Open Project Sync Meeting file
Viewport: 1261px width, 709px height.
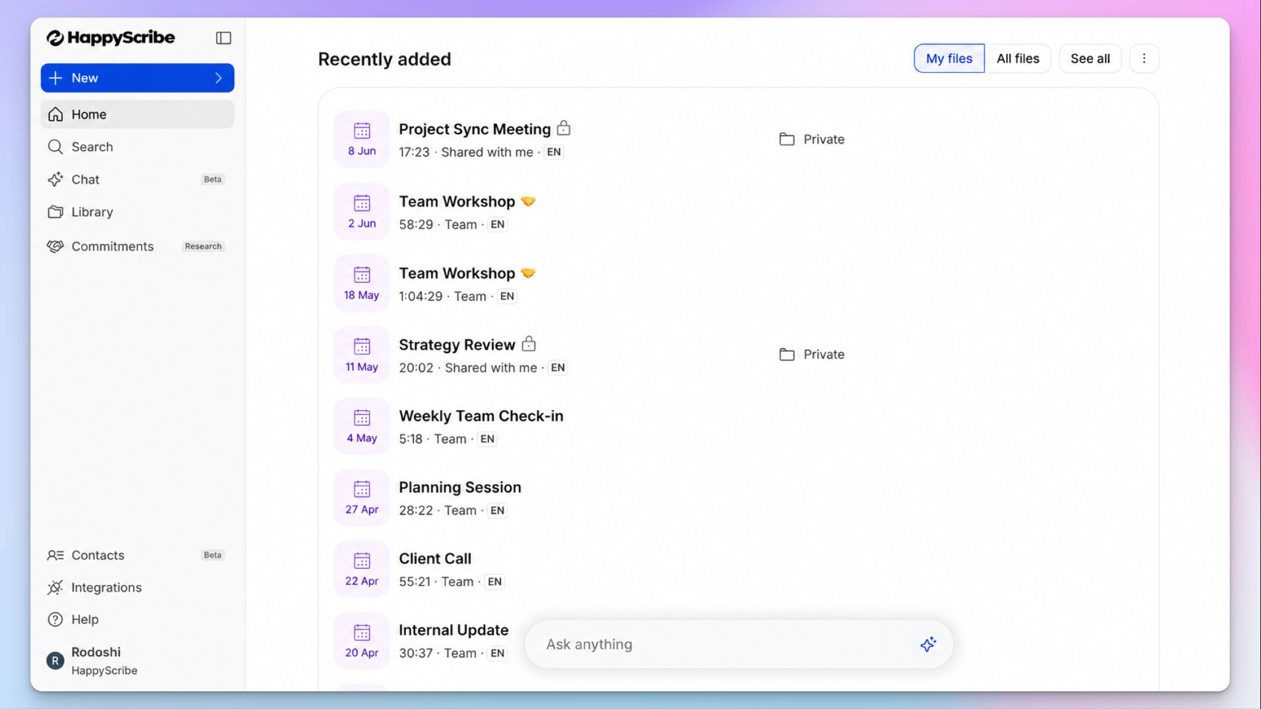click(475, 129)
